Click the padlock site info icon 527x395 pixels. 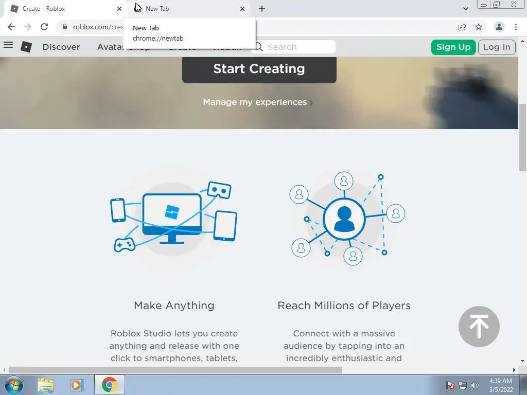pyautogui.click(x=65, y=27)
